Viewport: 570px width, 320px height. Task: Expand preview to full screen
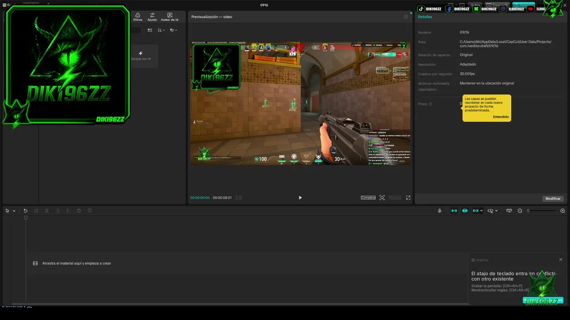408,198
